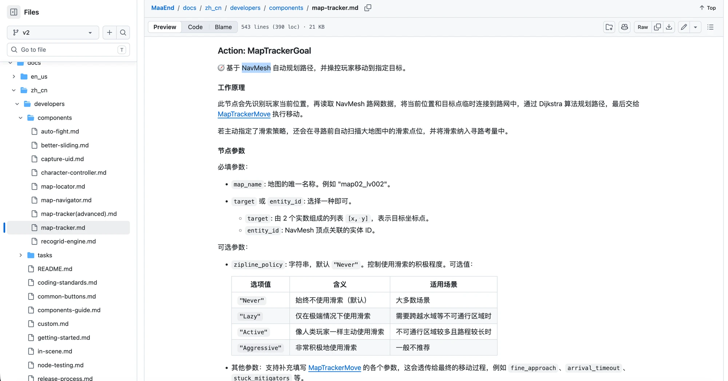Click the "Aggressive" table cell
Viewport: 728px width, 381px height.
(261, 348)
